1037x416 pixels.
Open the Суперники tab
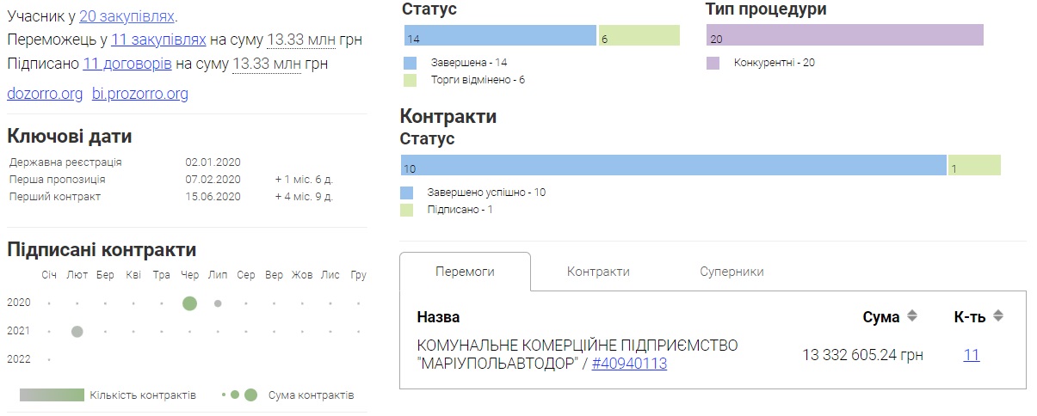point(731,272)
